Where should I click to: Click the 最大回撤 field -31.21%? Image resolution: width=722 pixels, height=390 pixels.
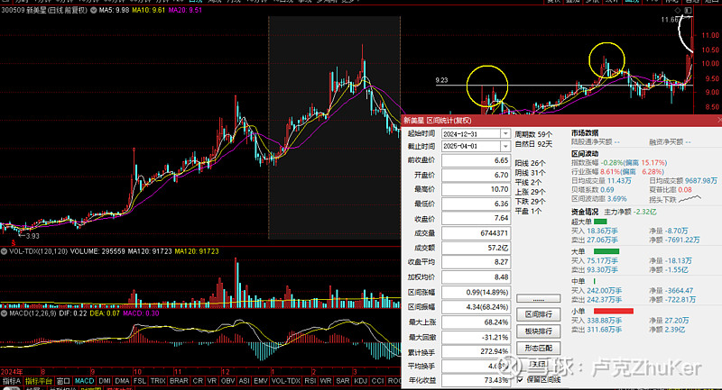pos(476,337)
